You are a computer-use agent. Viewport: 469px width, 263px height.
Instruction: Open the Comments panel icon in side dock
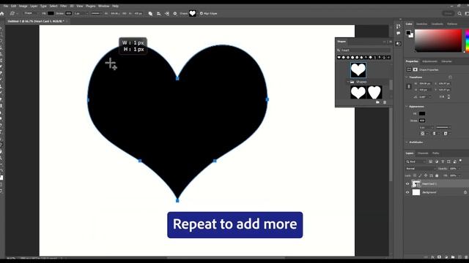click(398, 34)
